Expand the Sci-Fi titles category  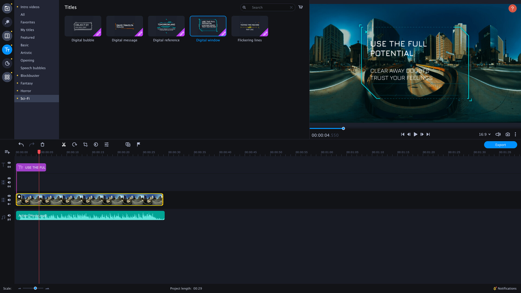[25, 98]
